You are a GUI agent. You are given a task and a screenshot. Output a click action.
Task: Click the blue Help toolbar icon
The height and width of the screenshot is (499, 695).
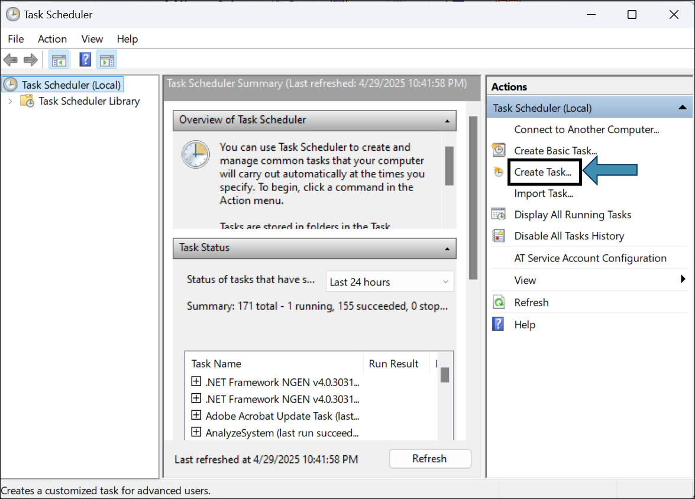(85, 60)
